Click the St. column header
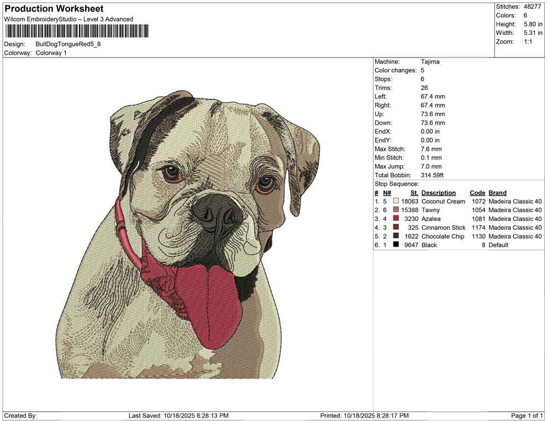547x421 pixels. pyautogui.click(x=413, y=192)
